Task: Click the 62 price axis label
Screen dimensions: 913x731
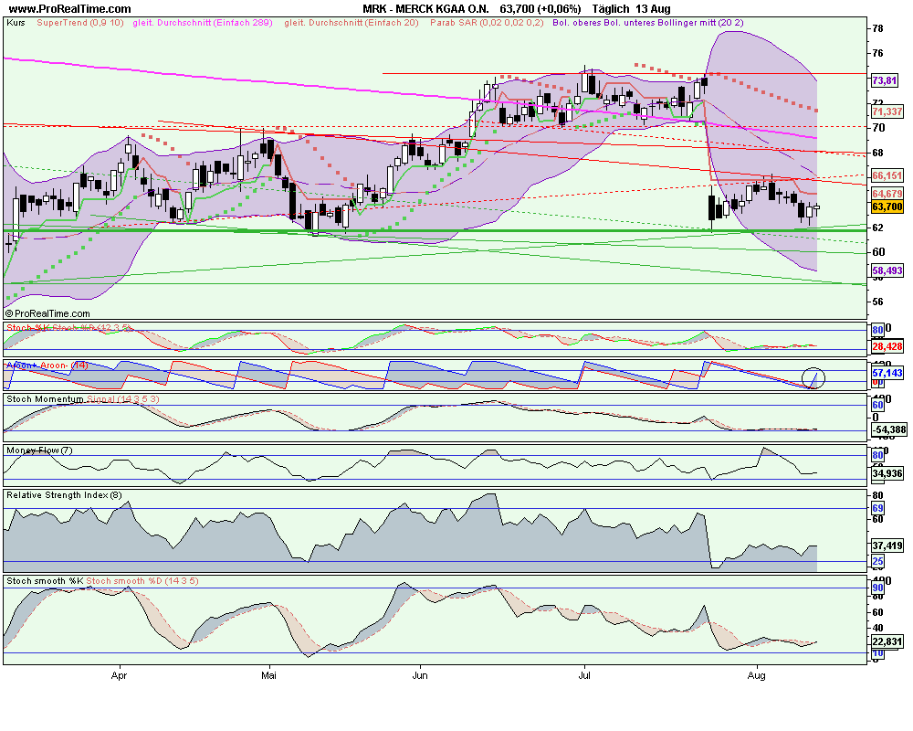Action: [x=877, y=228]
